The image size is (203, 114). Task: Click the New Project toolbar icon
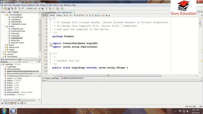pos(5,9)
